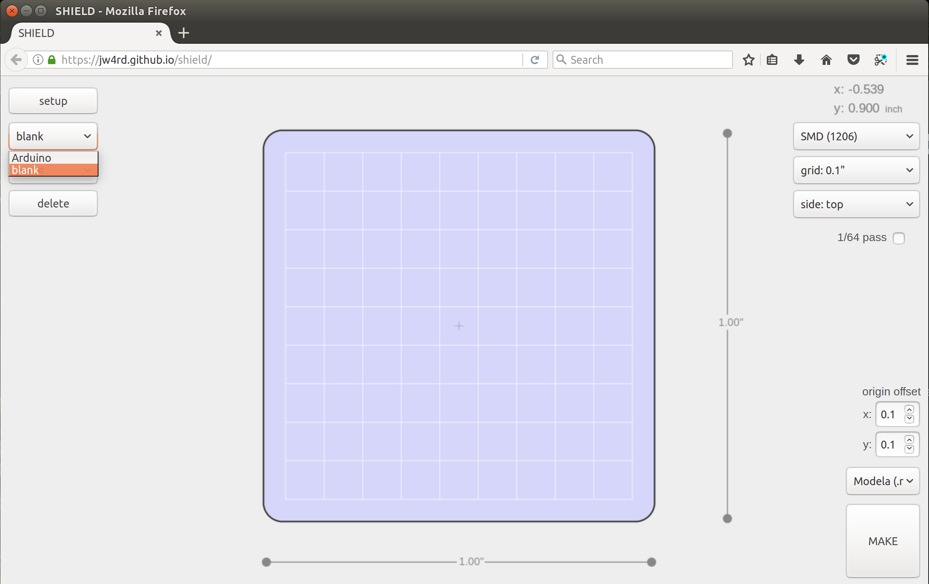929x584 pixels.
Task: Increment the origin offset x value
Action: coord(909,410)
